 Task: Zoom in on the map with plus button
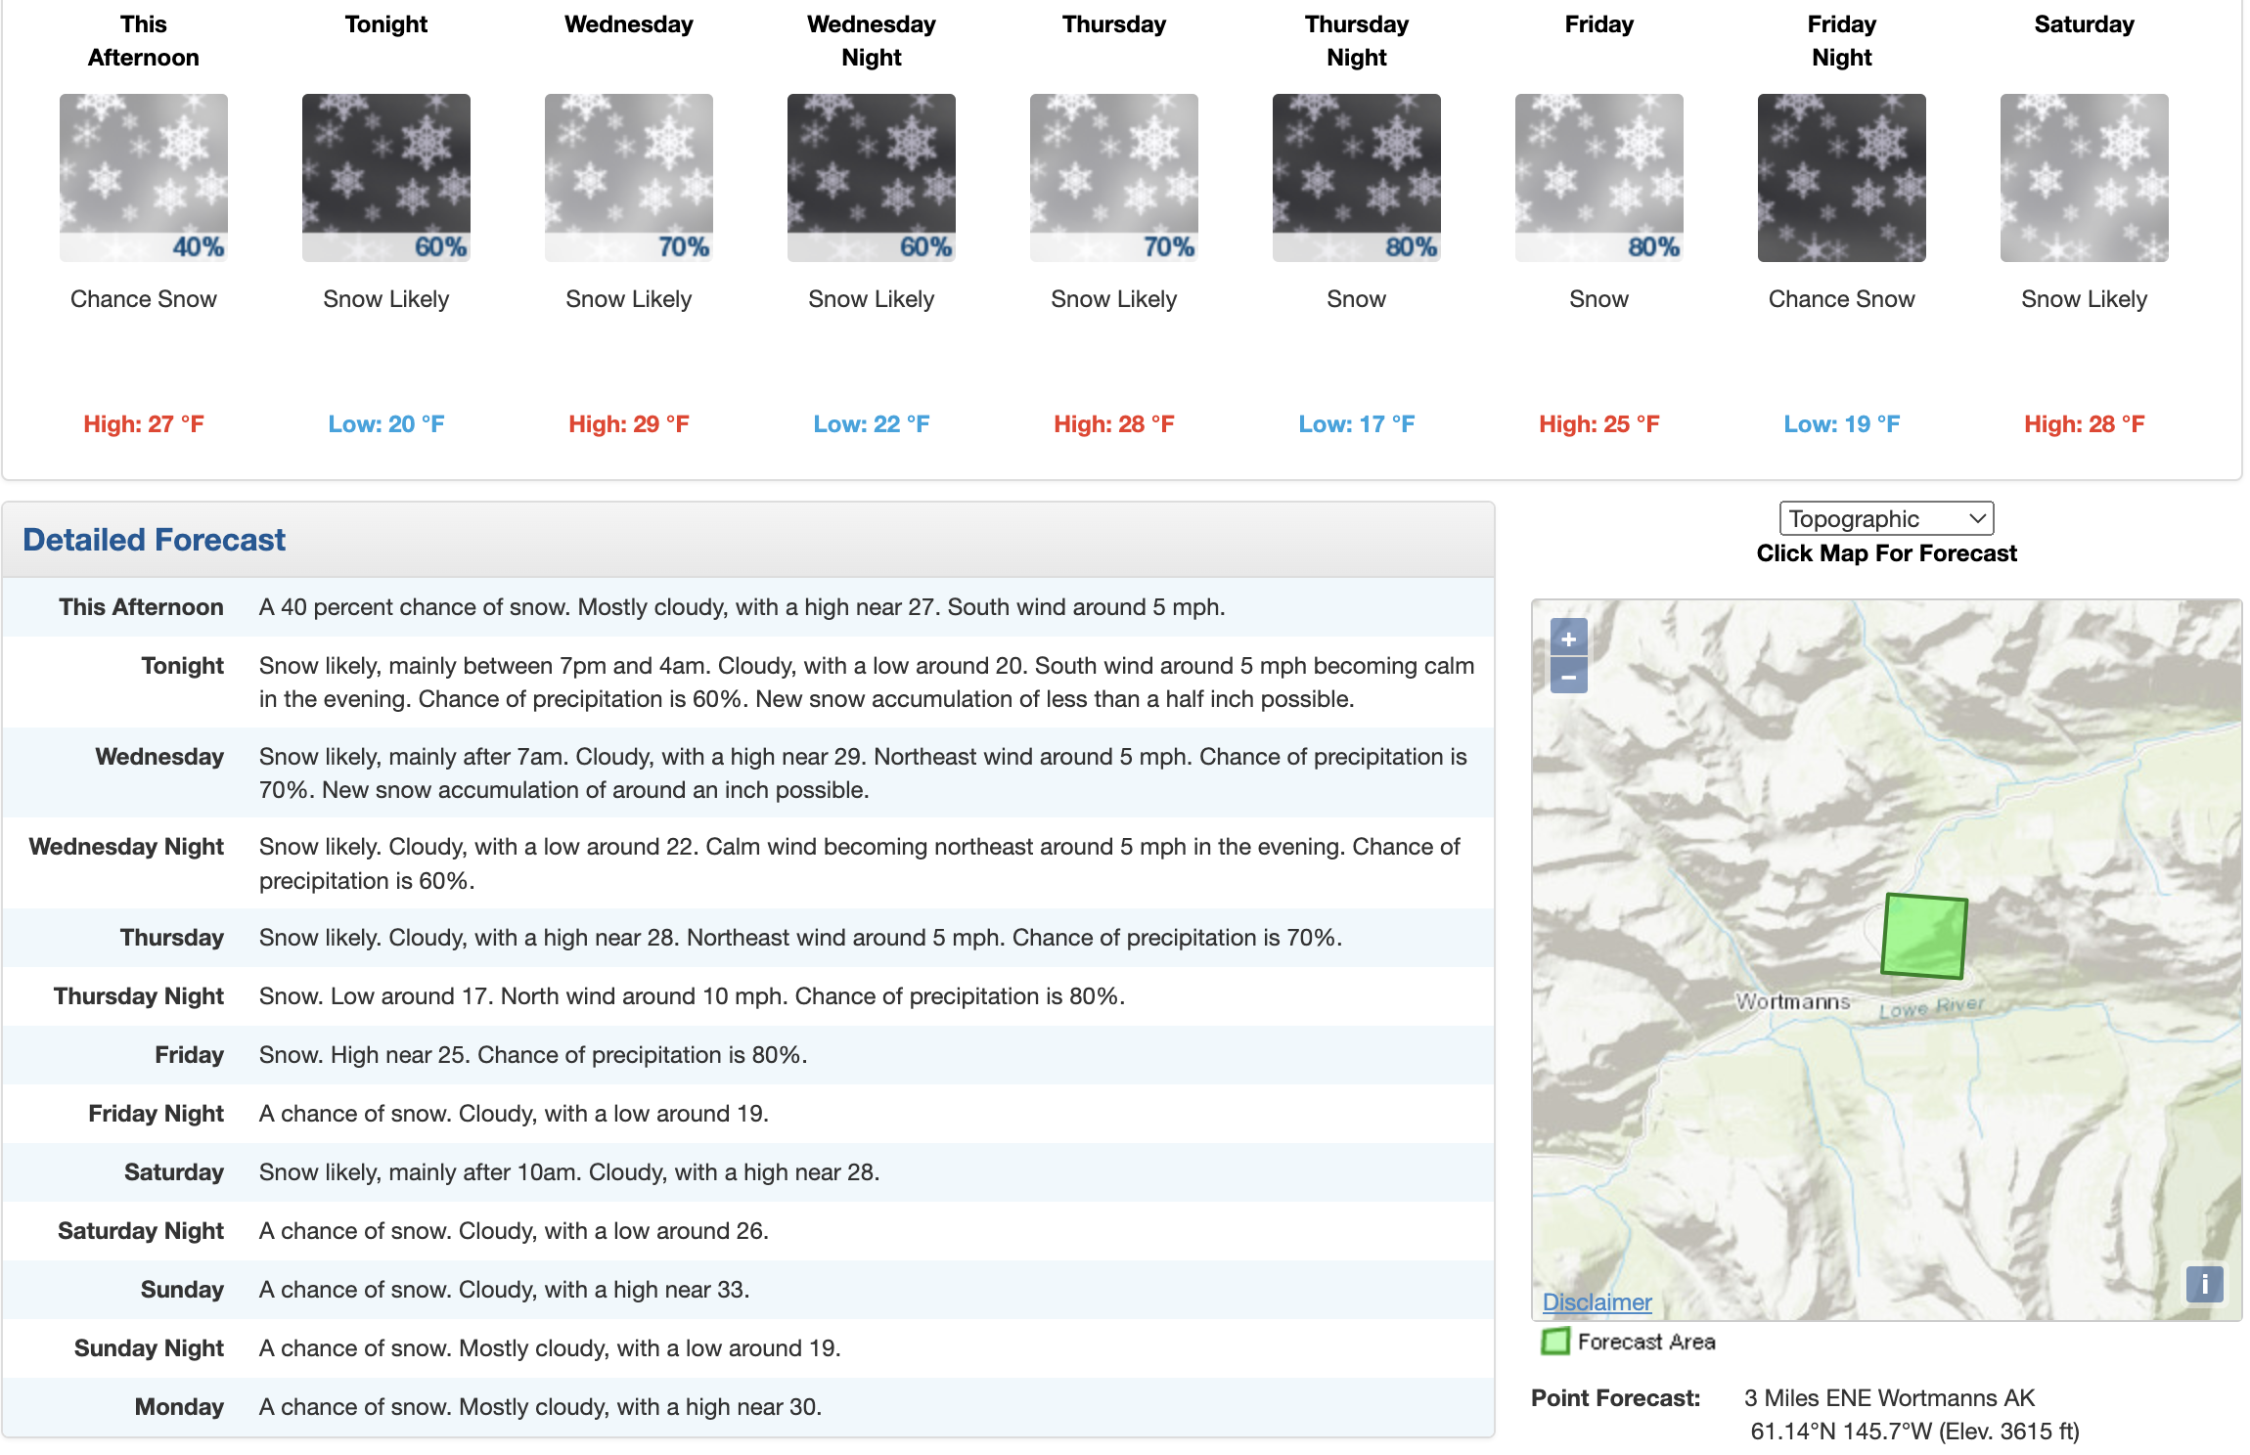coord(1569,639)
